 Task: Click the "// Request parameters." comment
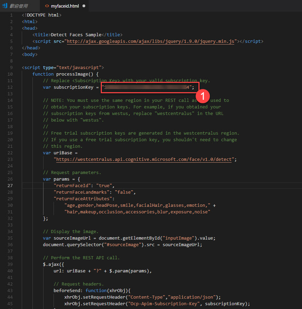point(72,173)
